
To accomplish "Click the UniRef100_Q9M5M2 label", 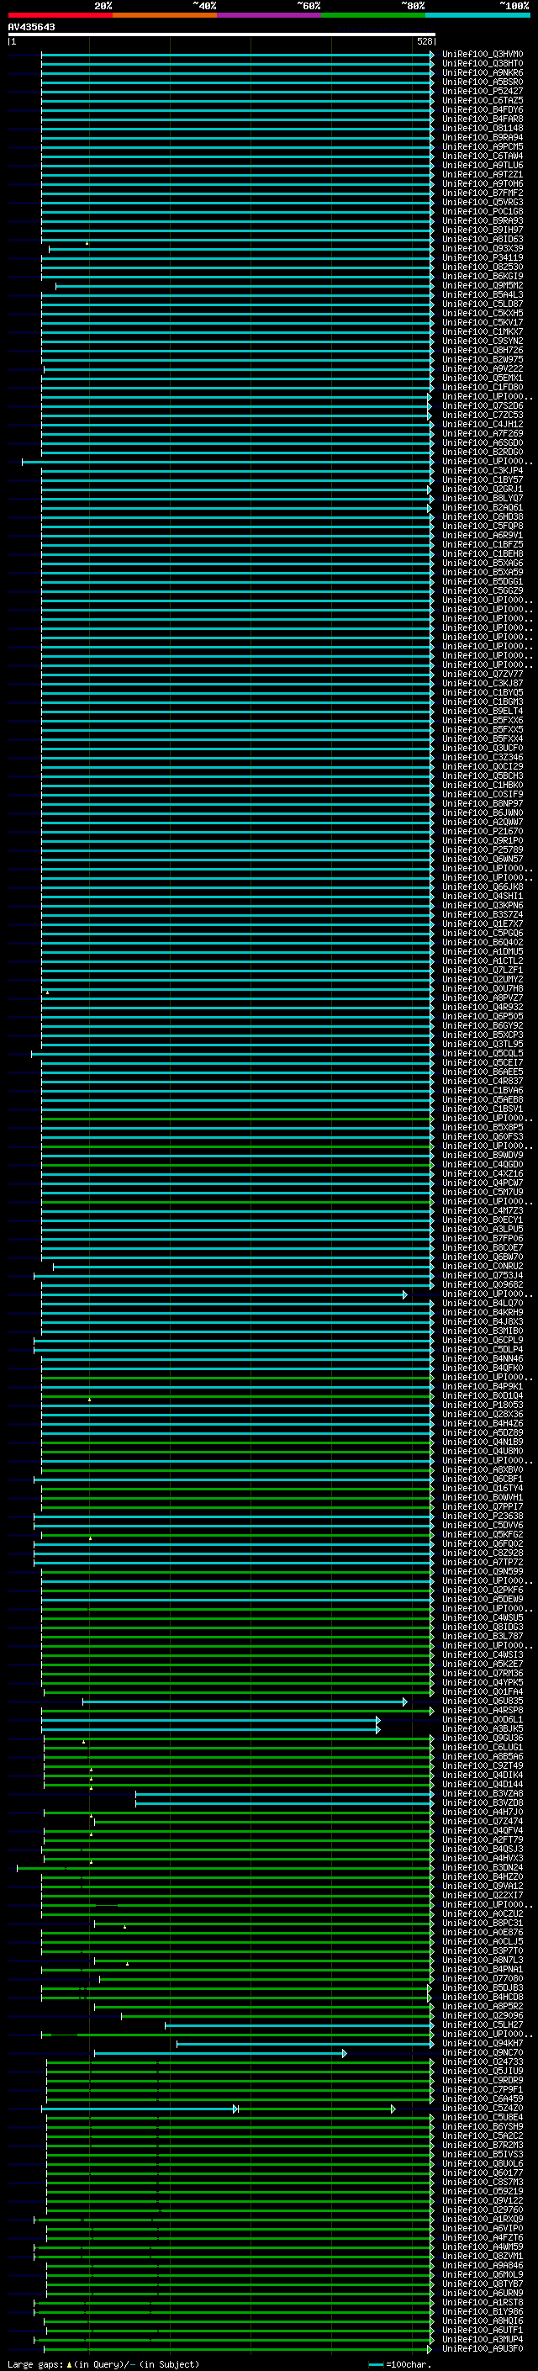I will (x=483, y=285).
